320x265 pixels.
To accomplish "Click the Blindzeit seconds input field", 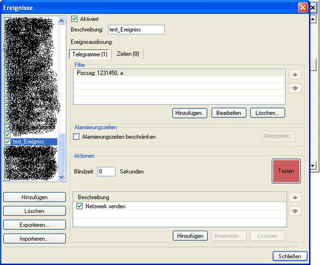I will click(x=106, y=171).
